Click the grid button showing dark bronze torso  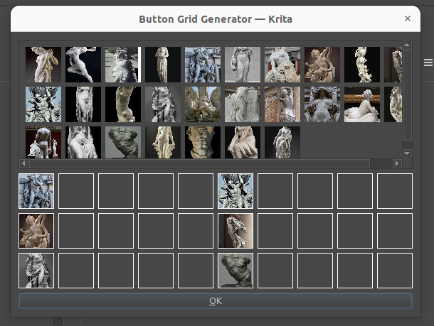(x=235, y=271)
